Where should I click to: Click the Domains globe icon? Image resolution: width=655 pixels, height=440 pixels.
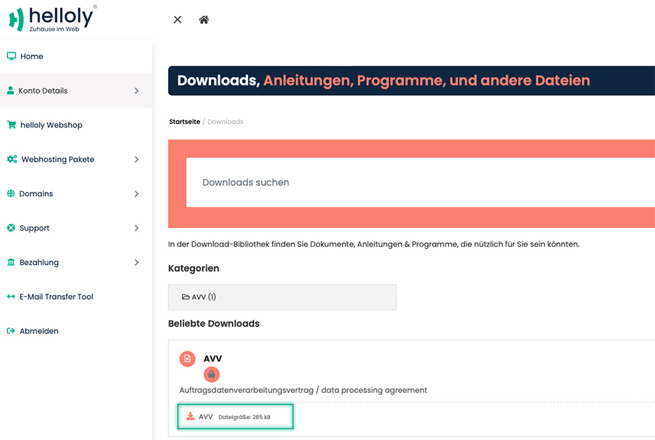pyautogui.click(x=11, y=194)
